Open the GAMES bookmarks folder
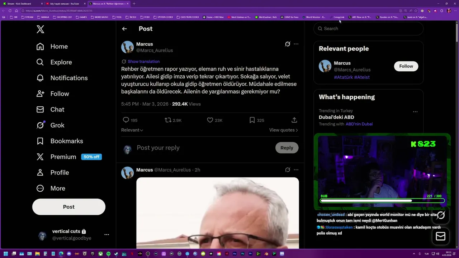Screen dimensions: 459x258 click(x=81, y=17)
